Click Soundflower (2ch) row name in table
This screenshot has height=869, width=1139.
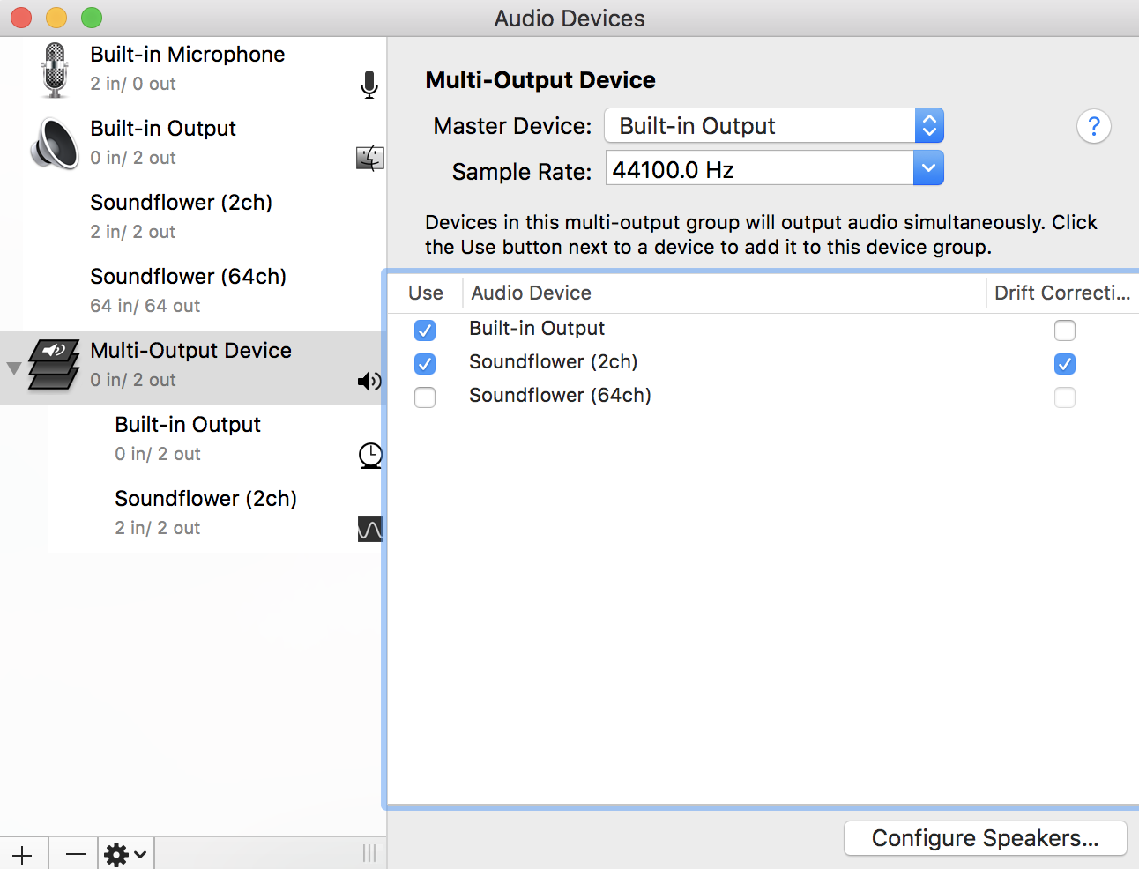(553, 362)
